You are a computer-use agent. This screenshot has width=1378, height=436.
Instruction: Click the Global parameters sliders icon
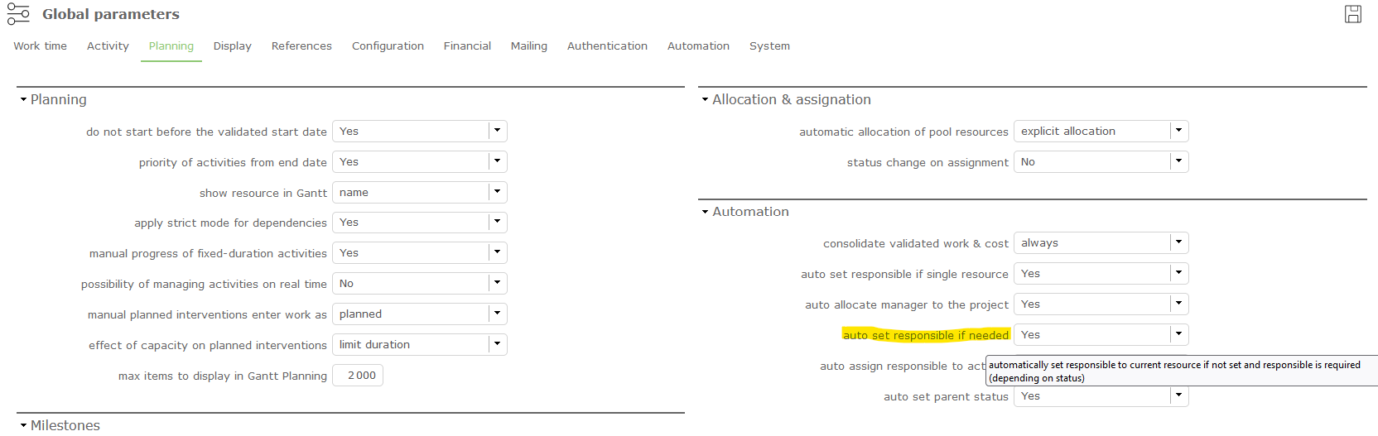18,14
